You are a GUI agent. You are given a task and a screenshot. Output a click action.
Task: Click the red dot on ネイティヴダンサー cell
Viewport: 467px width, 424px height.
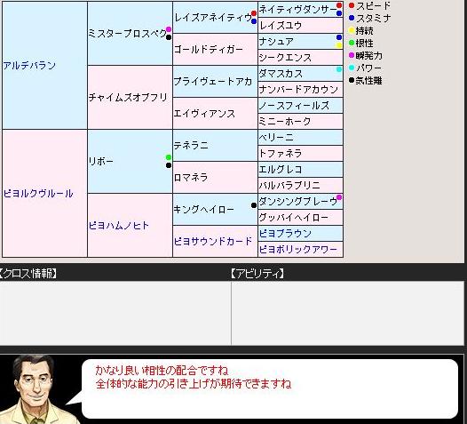click(x=339, y=5)
